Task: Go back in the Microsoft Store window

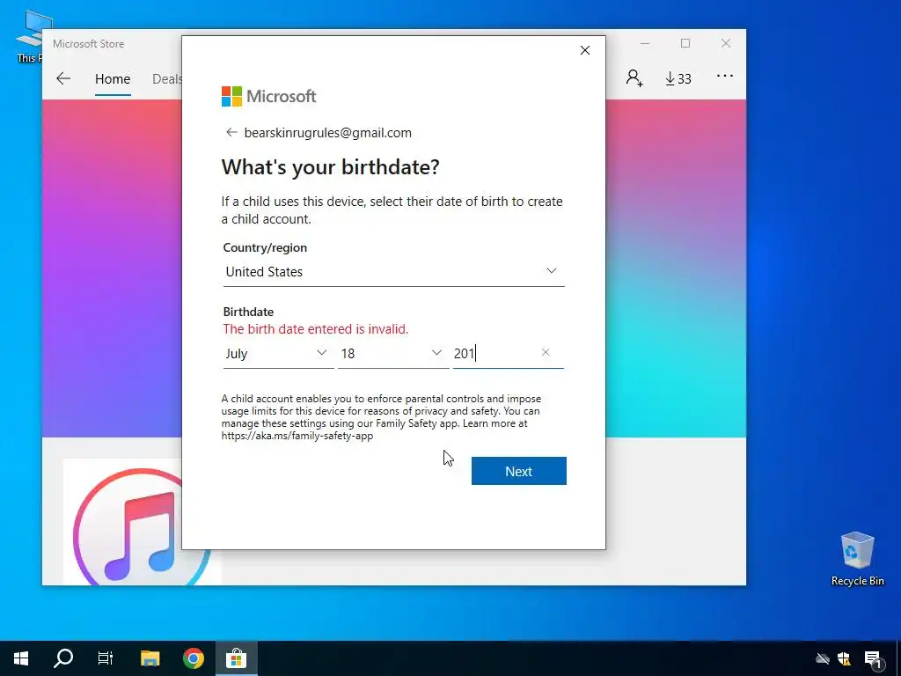Action: pyautogui.click(x=63, y=78)
